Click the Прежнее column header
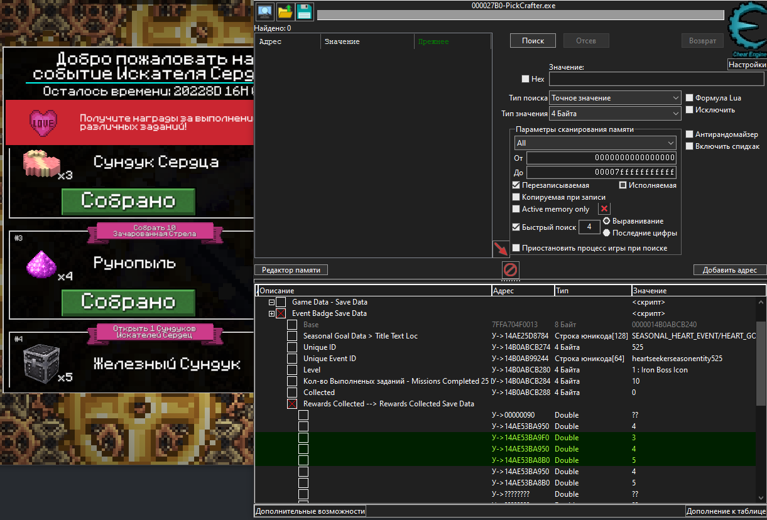 [452, 41]
